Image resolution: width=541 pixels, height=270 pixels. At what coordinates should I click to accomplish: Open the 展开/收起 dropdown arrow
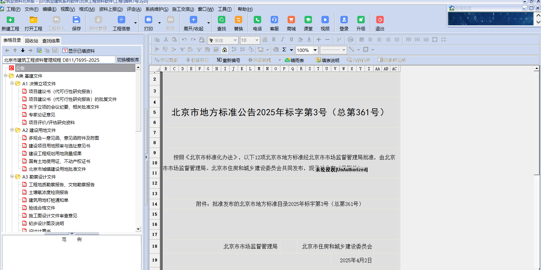(208, 23)
